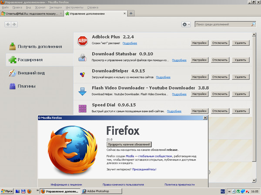Open Политика приватности link
The height and width of the screenshot is (195, 261).
[180, 185]
